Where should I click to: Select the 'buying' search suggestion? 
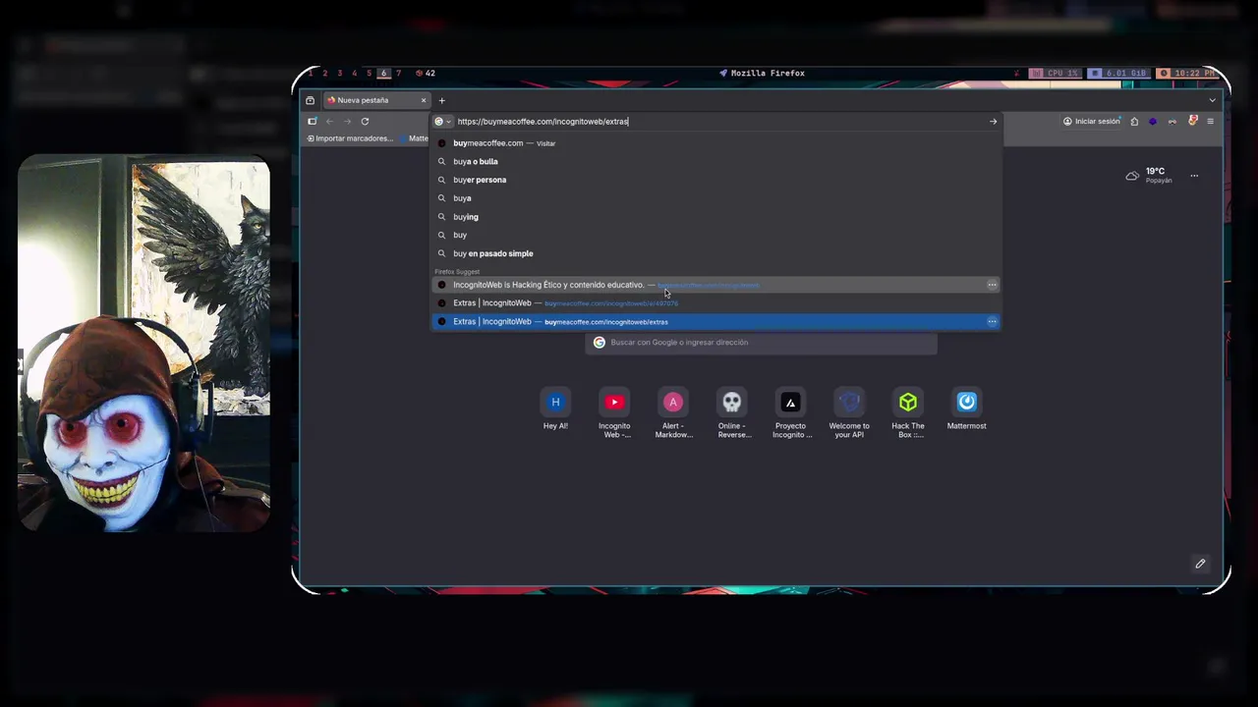pos(716,217)
